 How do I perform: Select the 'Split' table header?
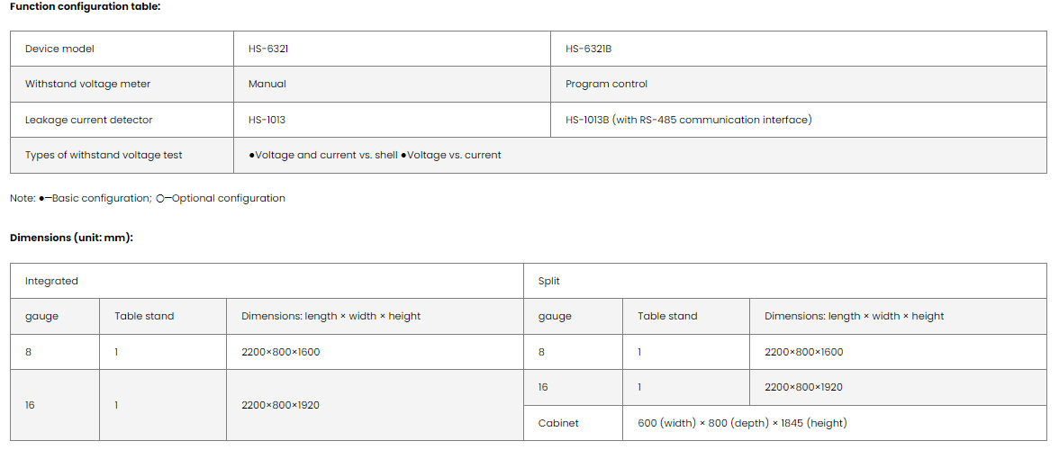click(548, 281)
